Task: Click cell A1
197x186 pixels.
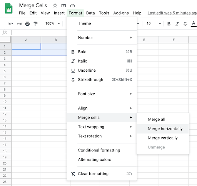Action: pos(26,46)
